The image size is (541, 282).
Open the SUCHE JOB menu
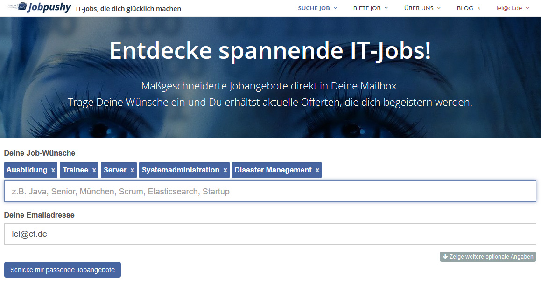tap(317, 8)
